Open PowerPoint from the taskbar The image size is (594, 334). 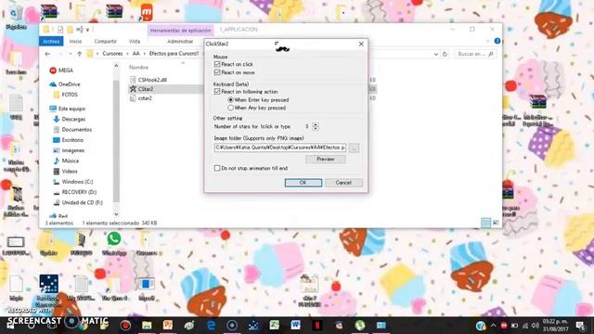pos(168,326)
